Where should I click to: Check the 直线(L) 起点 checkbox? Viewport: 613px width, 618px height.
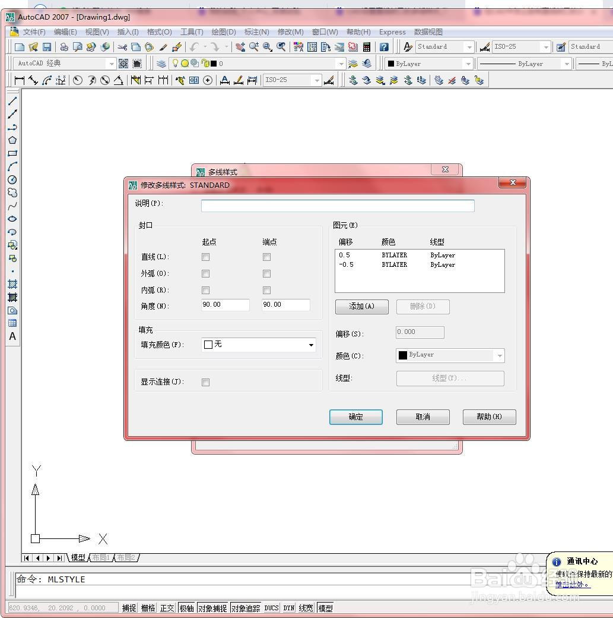(205, 257)
